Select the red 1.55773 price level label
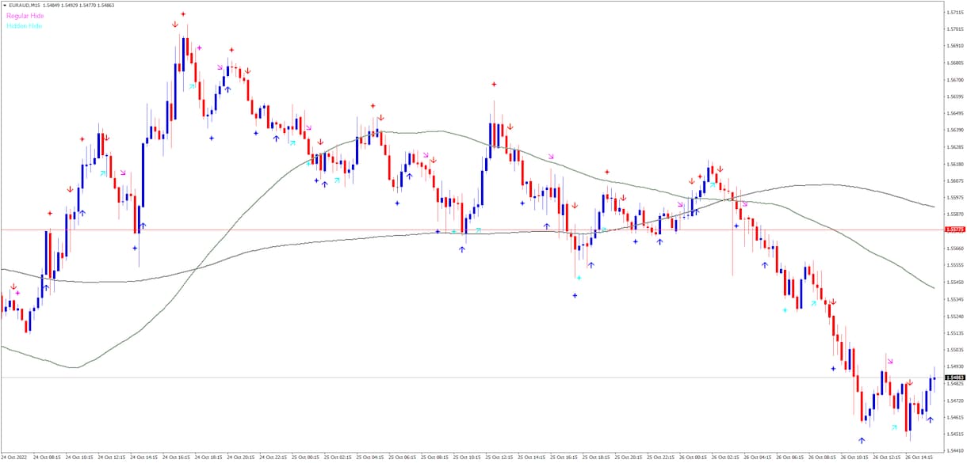 tap(954, 230)
